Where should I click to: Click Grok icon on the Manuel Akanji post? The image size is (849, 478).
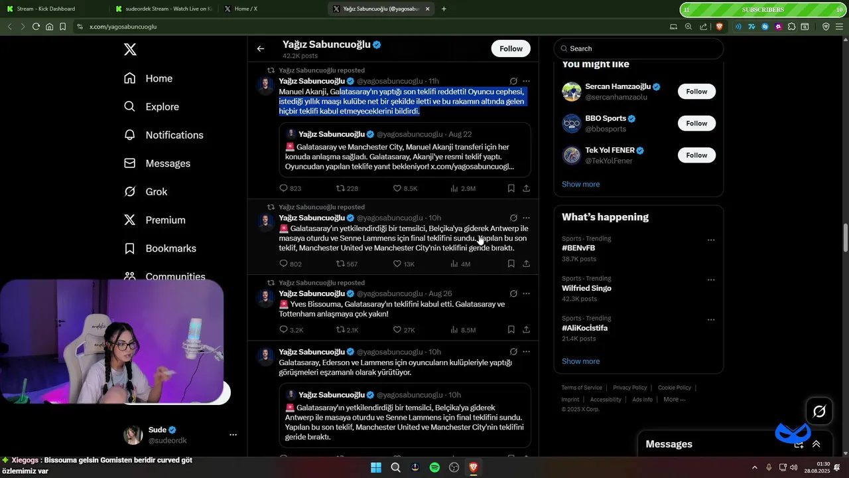click(513, 81)
